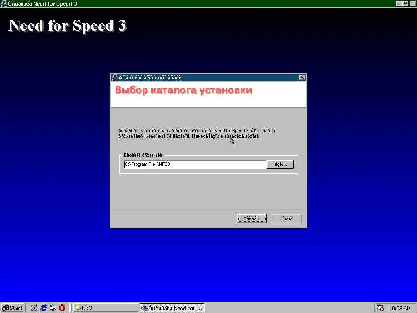Click the channels quick launch icon beside Opera
The image size is (417, 313).
[x=53, y=308]
